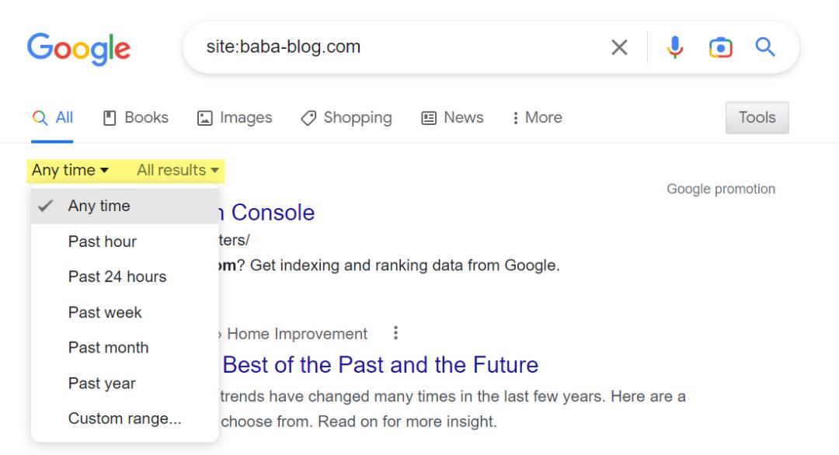Open Google Lens camera search

point(720,47)
